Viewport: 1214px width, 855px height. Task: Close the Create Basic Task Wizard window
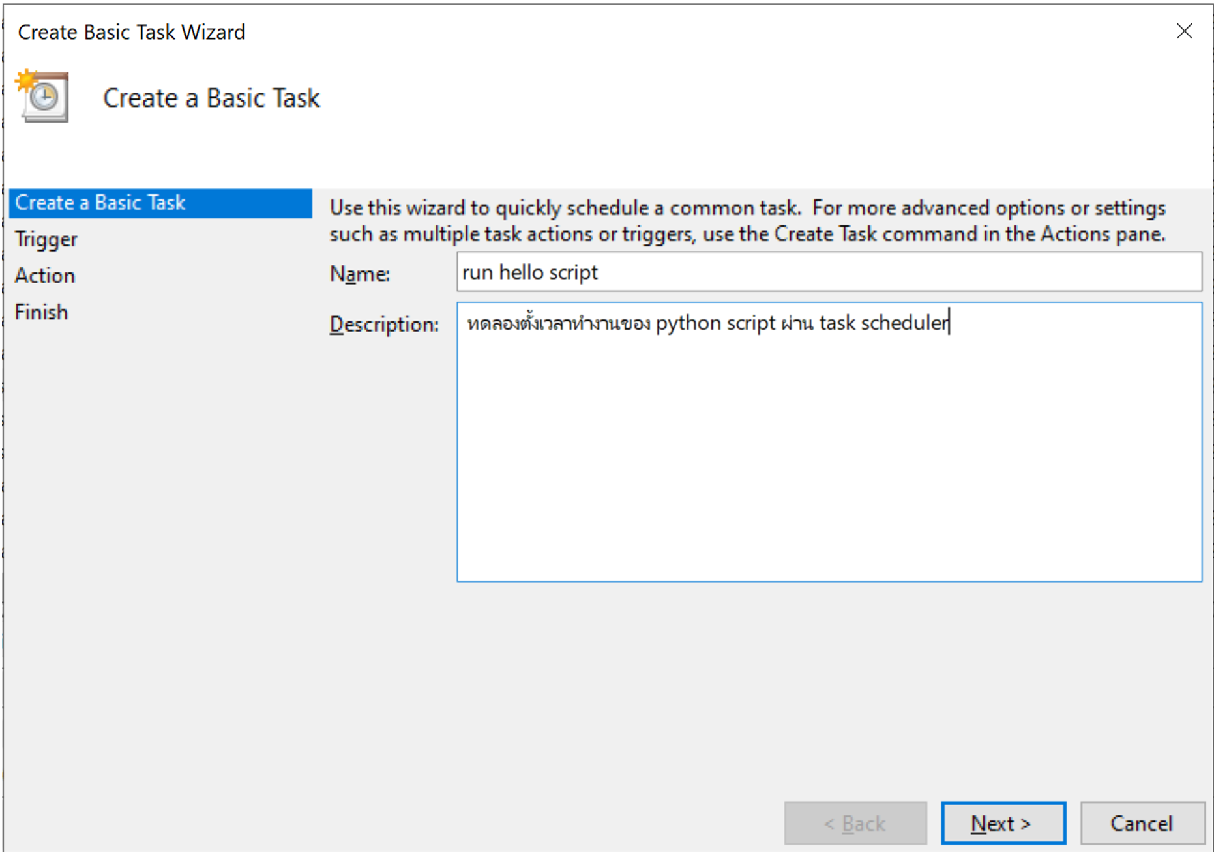(x=1183, y=31)
